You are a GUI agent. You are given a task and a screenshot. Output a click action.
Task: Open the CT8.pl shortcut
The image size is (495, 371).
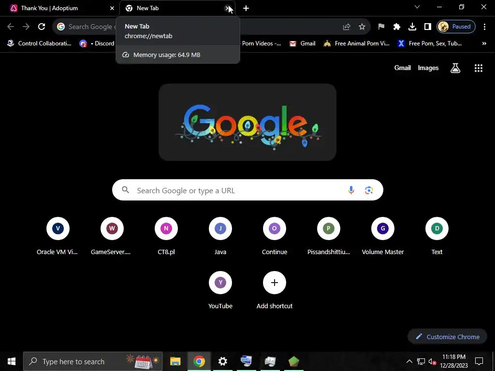click(x=166, y=236)
